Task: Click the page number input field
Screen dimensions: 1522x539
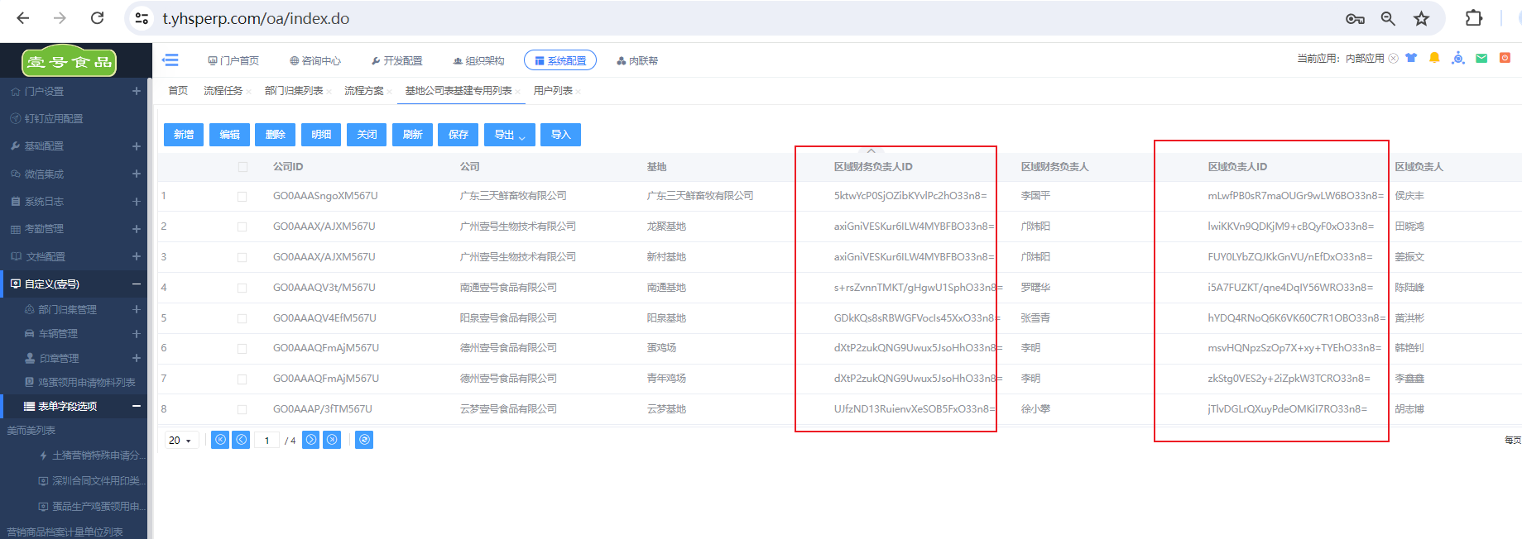Action: 266,441
